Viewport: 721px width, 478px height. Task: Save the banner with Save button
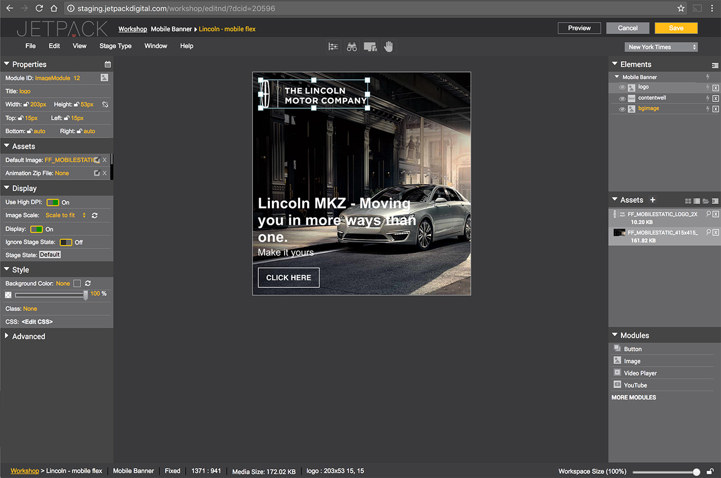pyautogui.click(x=676, y=28)
